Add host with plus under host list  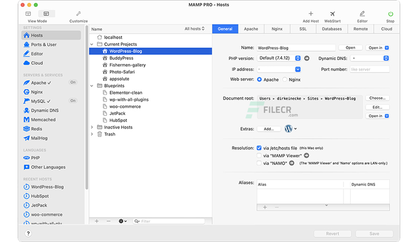[97, 221]
